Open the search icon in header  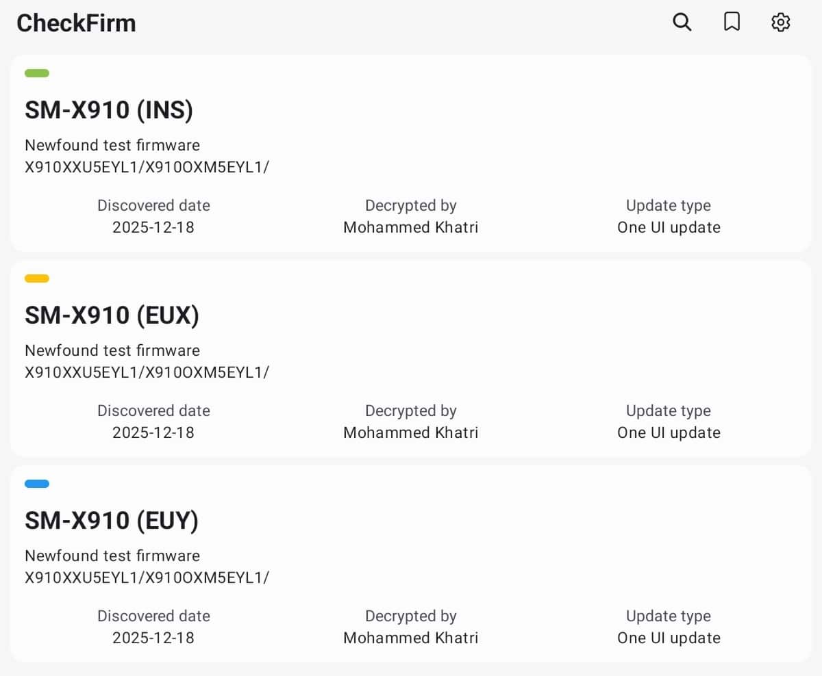pyautogui.click(x=682, y=23)
